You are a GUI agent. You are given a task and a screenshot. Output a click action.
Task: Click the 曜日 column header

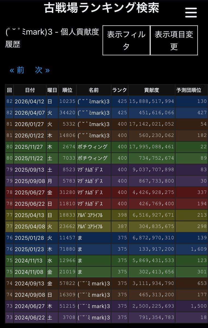(52, 90)
